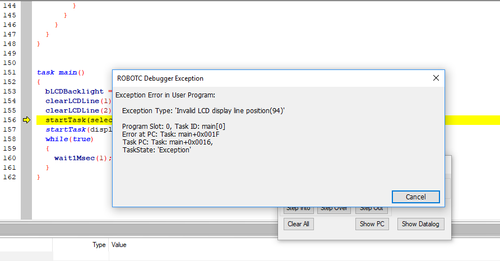The width and height of the screenshot is (500, 261).
Task: Click the Show PC button
Action: coord(372,224)
